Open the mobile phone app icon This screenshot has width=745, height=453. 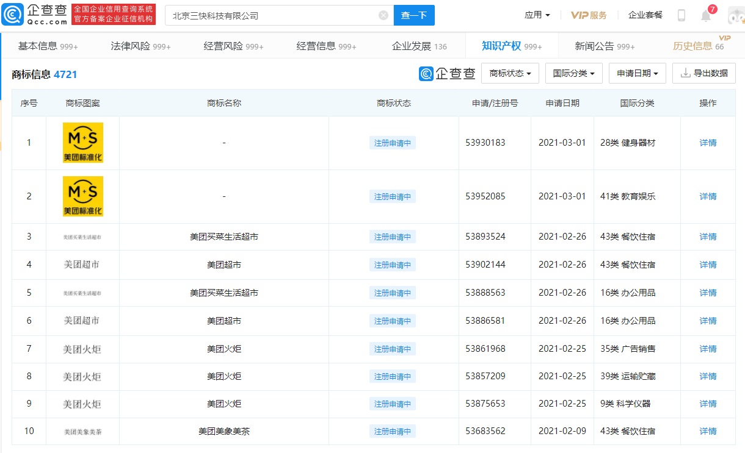tap(681, 15)
